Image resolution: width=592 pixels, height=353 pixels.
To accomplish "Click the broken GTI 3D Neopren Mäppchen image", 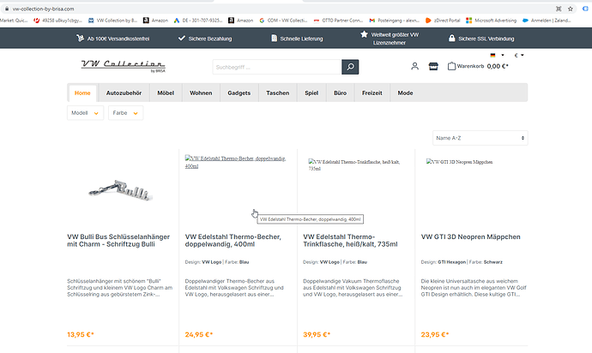I will tap(459, 162).
